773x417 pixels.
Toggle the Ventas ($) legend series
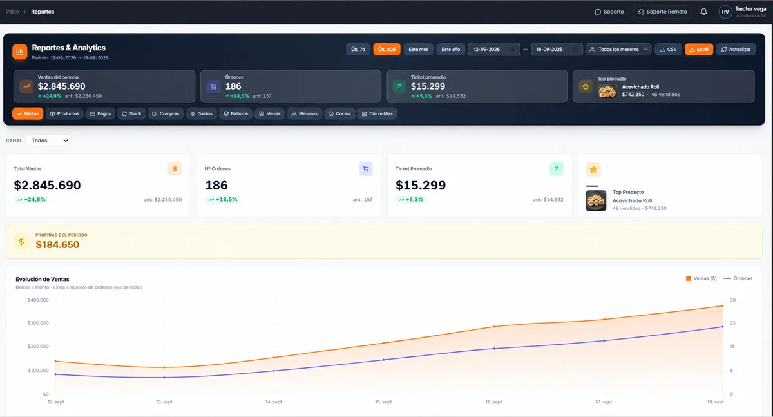701,278
